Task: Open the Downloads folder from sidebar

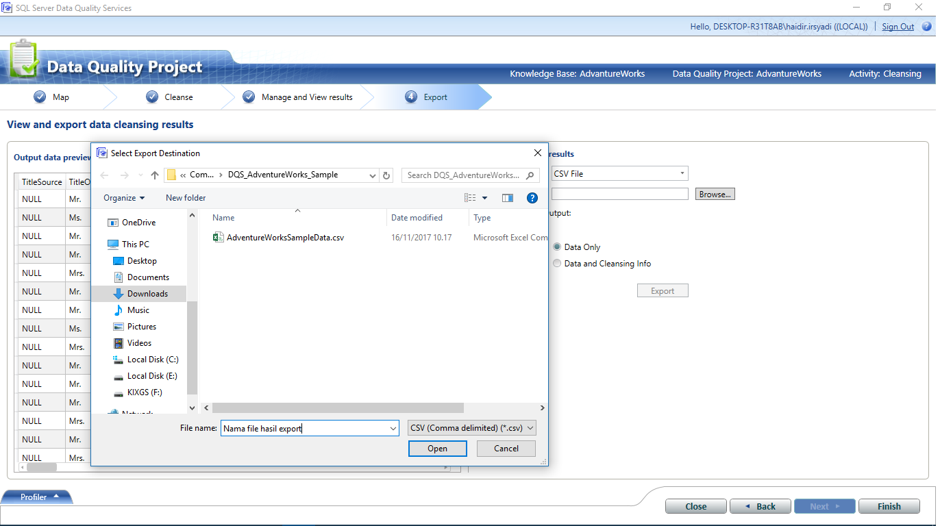Action: click(147, 293)
